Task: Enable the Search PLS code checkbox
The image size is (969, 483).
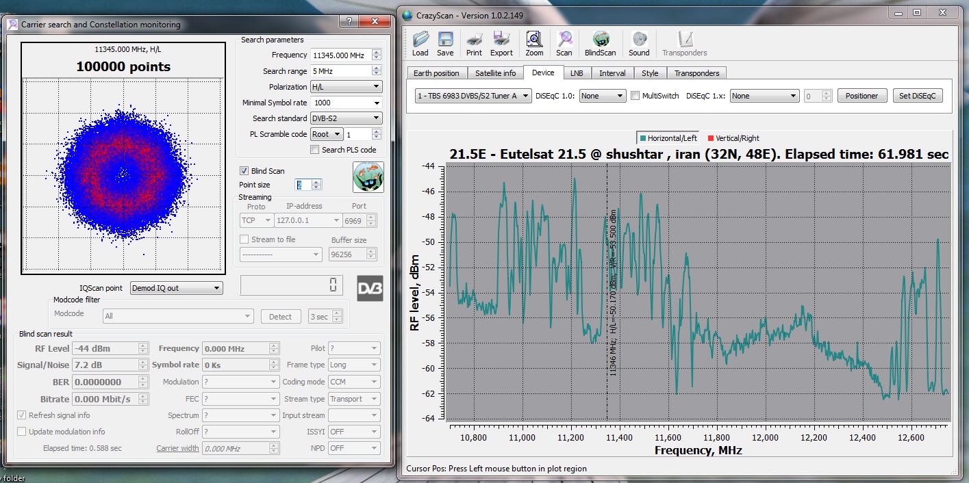Action: [x=315, y=150]
